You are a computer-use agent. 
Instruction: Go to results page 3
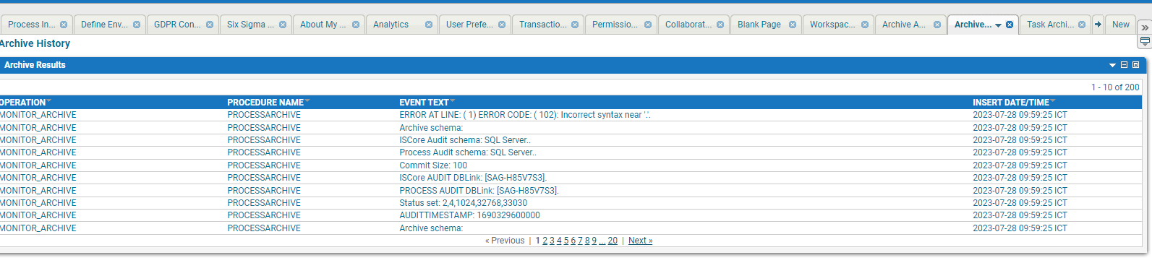552,241
